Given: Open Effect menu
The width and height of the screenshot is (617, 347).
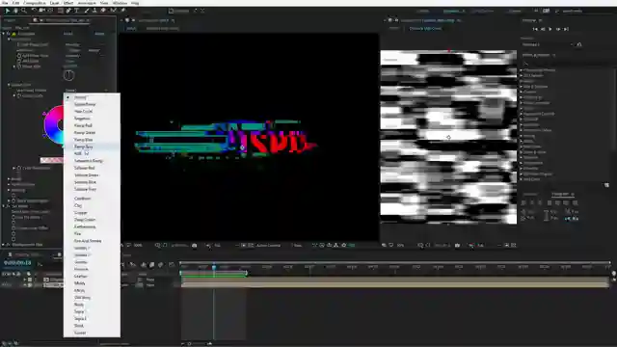Looking at the screenshot, I should pos(68,3).
